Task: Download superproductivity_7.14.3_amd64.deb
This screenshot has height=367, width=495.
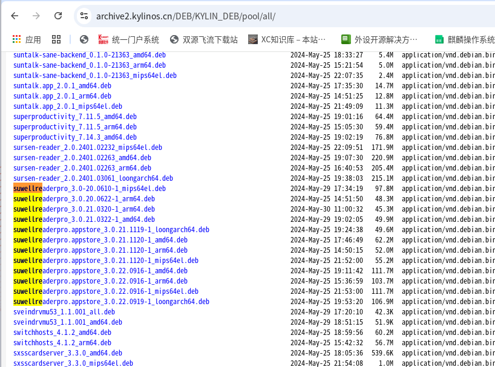Action: [x=74, y=137]
